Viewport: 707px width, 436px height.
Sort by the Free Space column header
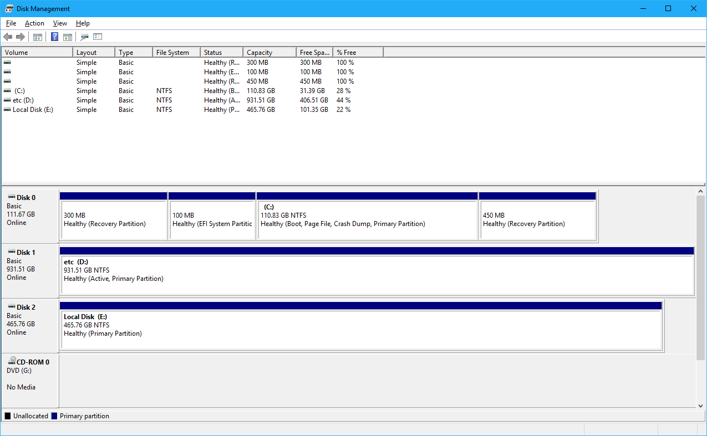[314, 53]
